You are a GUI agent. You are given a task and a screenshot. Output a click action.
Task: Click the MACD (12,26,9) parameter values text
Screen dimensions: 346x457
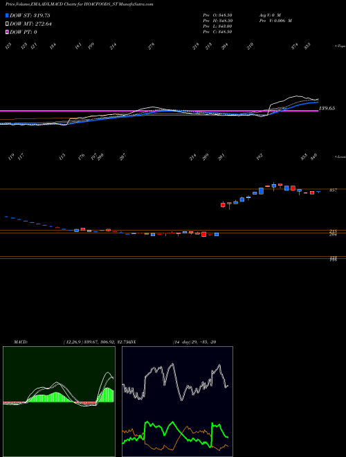(94, 342)
